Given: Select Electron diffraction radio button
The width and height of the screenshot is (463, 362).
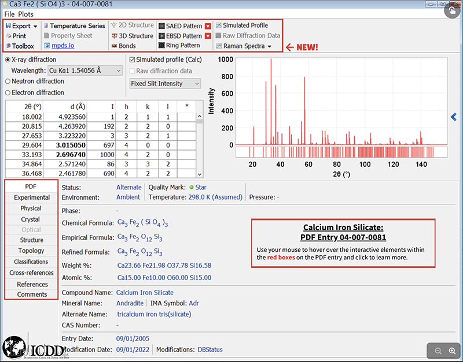Looking at the screenshot, I should [8, 92].
